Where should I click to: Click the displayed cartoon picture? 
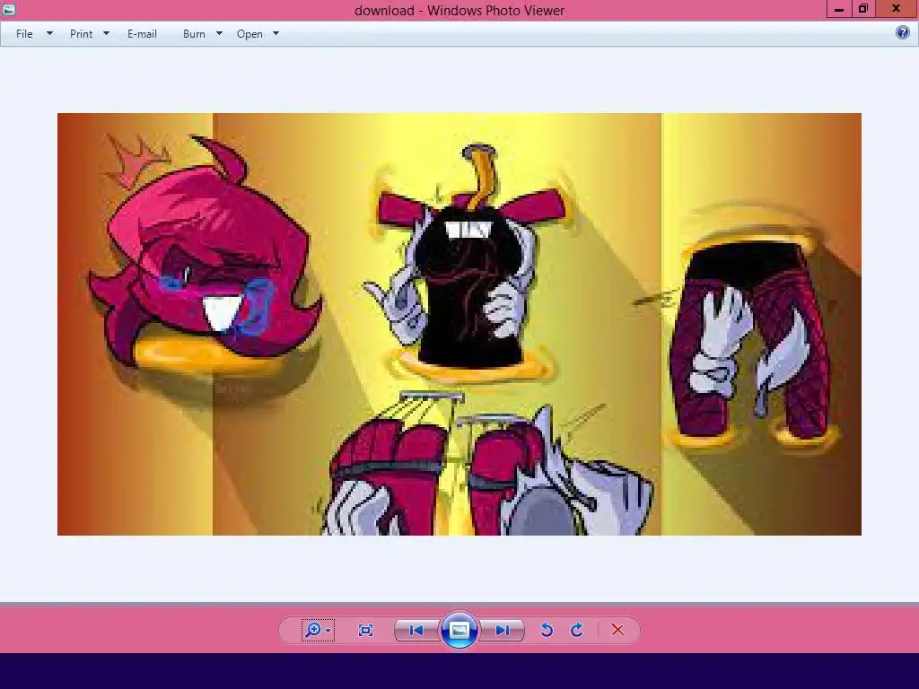click(459, 324)
